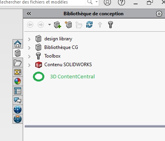This screenshot has width=165, height=141.
Task: Expand the Bibliothèque CG node
Action: click(x=29, y=48)
